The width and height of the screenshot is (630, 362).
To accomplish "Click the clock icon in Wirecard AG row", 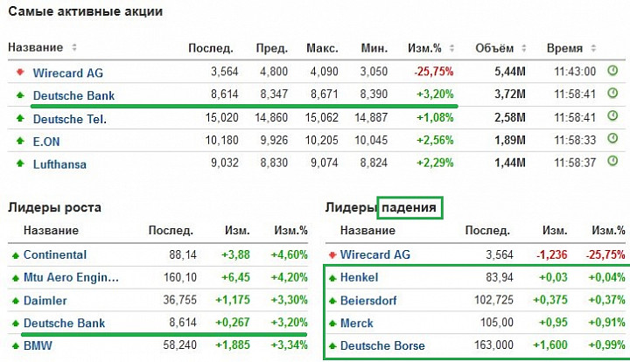I will 612,71.
